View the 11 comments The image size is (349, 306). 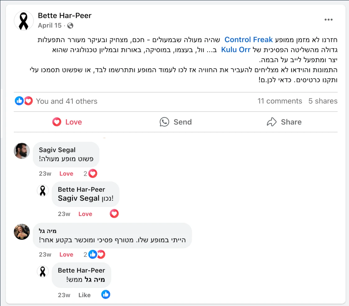[x=280, y=101]
